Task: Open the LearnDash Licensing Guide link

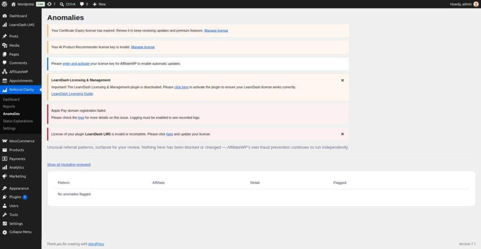Action: point(72,94)
